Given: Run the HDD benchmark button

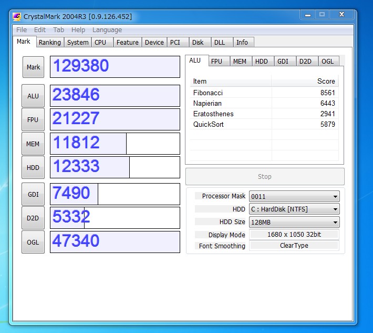Looking at the screenshot, I should pos(33,167).
